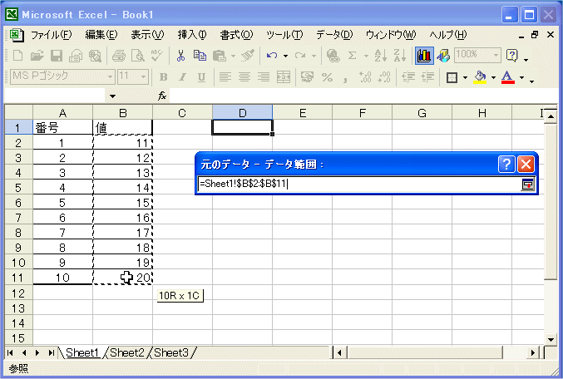Click the data range input field
The width and height of the screenshot is (563, 379).
(359, 185)
